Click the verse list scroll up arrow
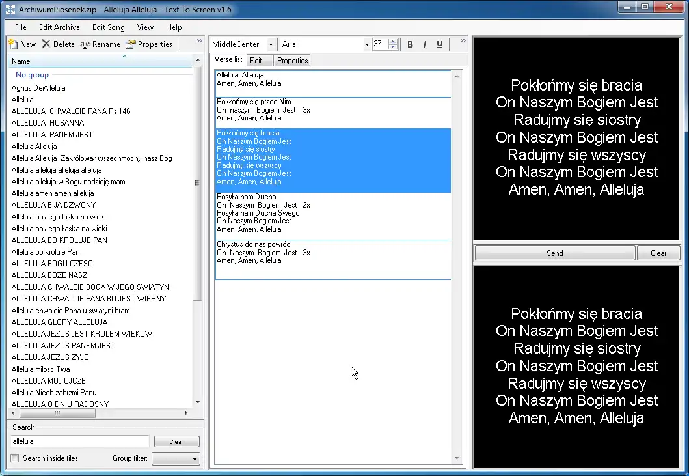 457,76
